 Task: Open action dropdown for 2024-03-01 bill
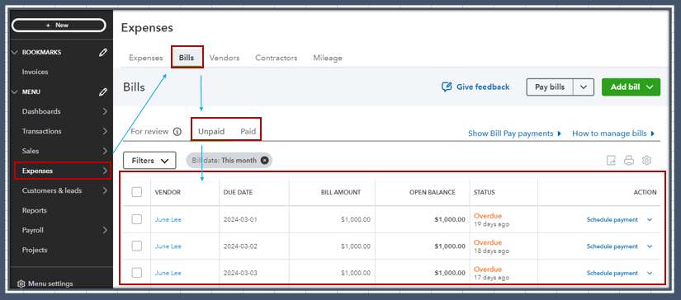tap(650, 220)
